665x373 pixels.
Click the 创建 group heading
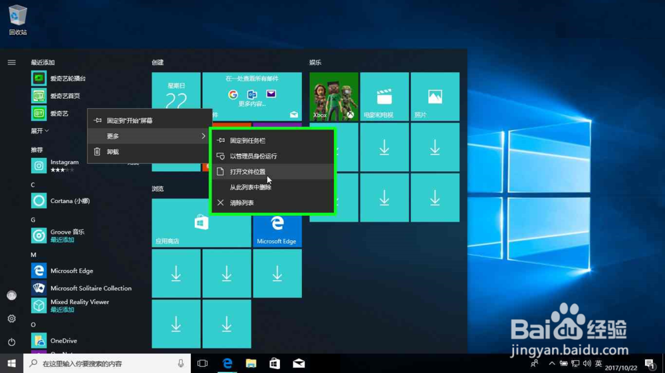tap(158, 62)
